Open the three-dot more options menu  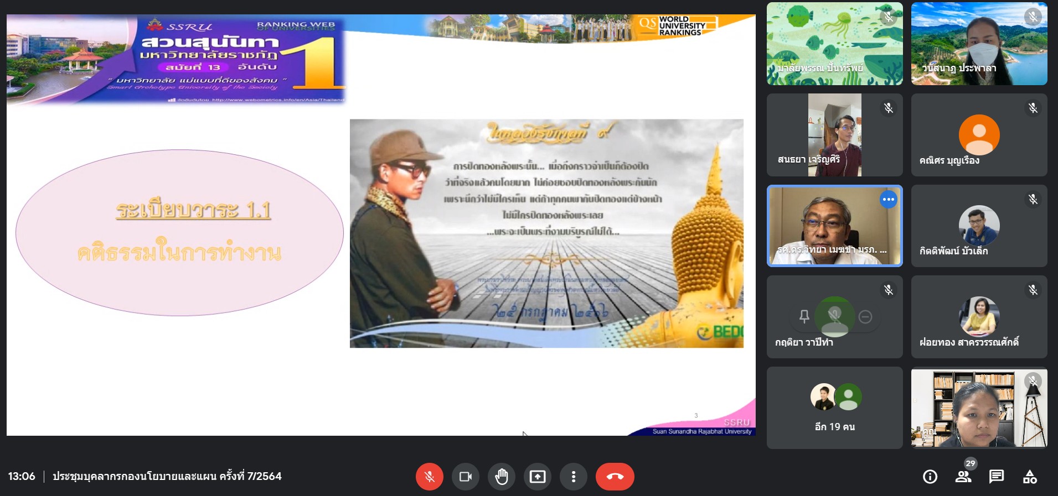click(x=574, y=477)
